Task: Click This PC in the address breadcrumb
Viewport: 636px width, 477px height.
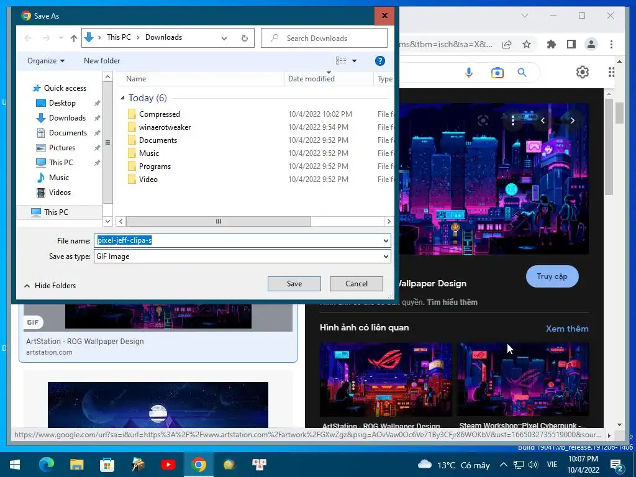Action: pos(119,37)
